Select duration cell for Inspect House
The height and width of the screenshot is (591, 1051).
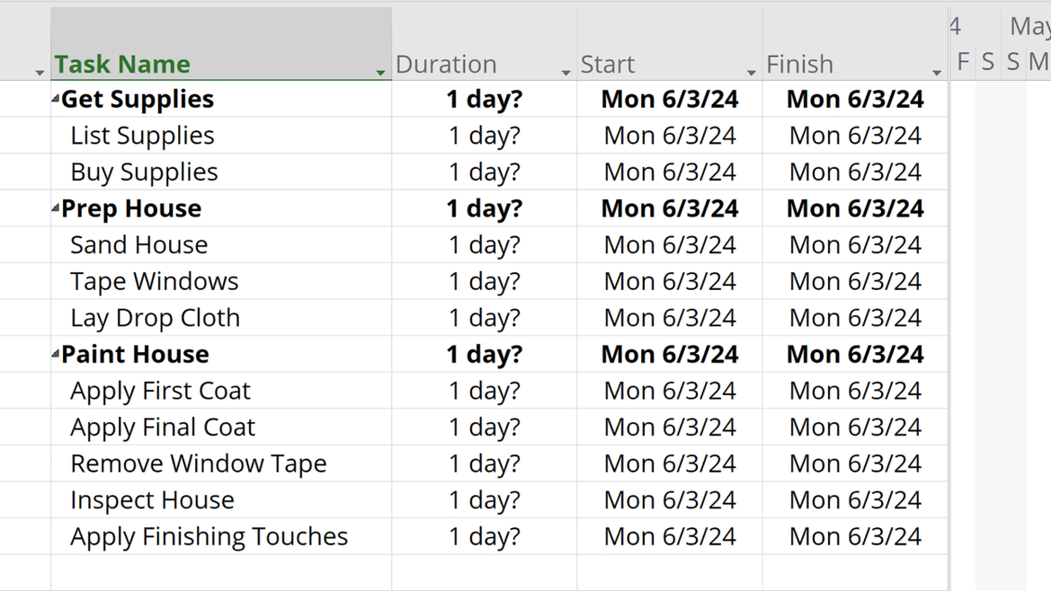(485, 500)
